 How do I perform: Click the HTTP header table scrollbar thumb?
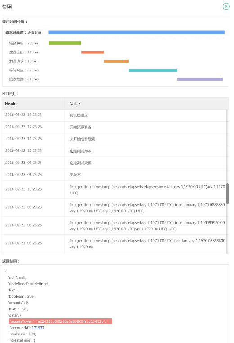pyautogui.click(x=227, y=193)
